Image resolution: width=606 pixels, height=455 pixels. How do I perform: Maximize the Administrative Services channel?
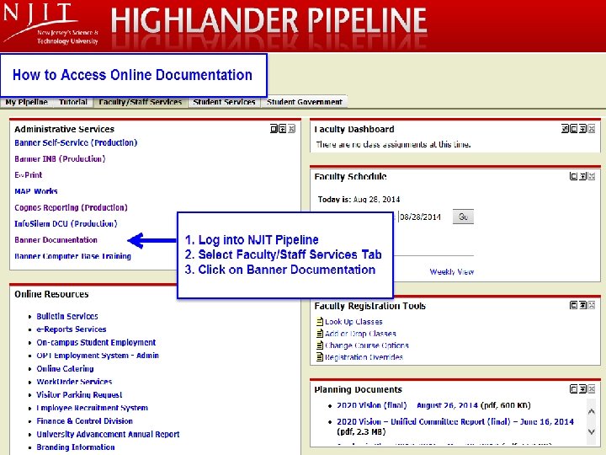(274, 129)
